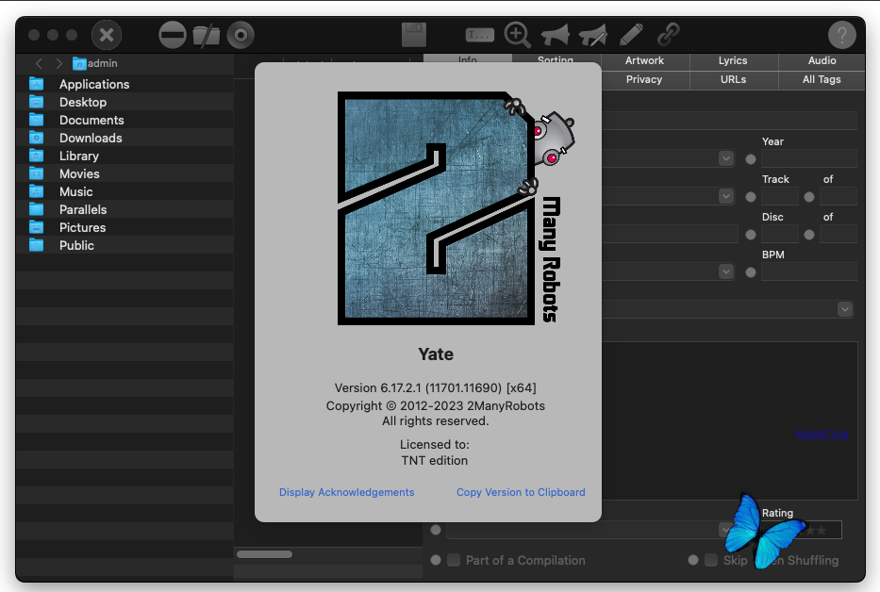
Task: Click the round indicator left of Year field
Action: [x=751, y=159]
